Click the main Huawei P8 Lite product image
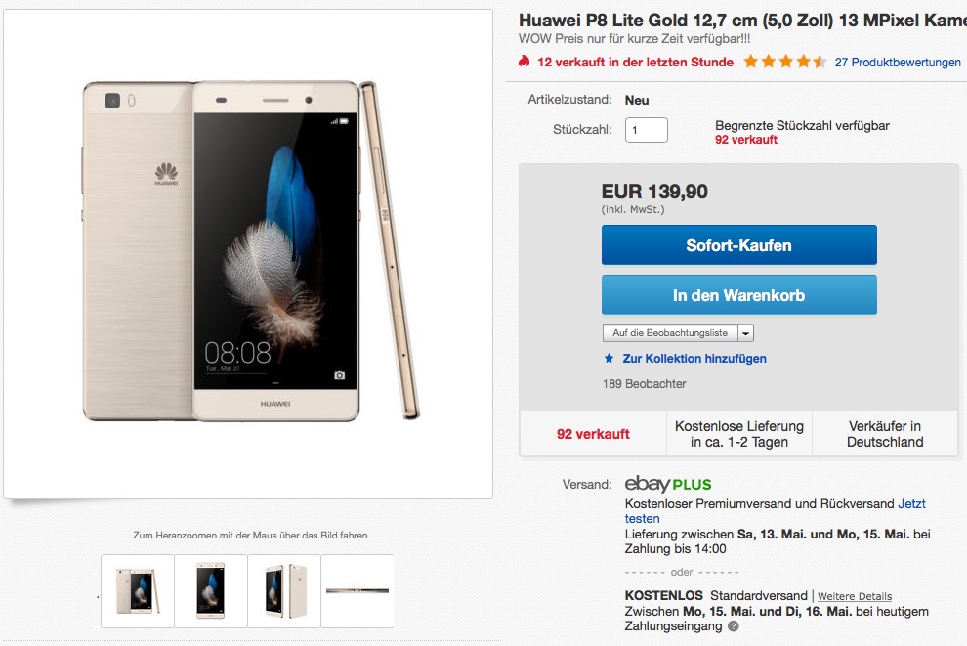 248,253
